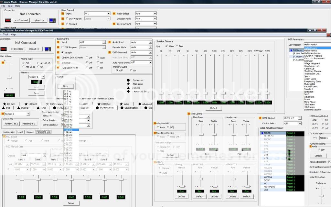Select the Att -40 dB muting option
The height and width of the screenshot is (207, 331).
(x=38, y=63)
